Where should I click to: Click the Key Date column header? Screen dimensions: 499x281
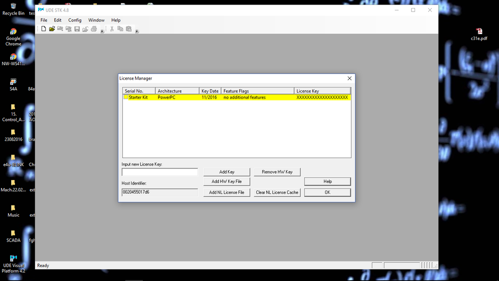(x=210, y=91)
